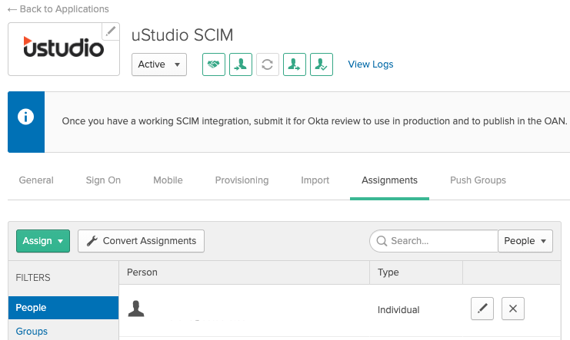570x340 pixels.
Task: Switch to the Import tab
Action: coord(315,180)
